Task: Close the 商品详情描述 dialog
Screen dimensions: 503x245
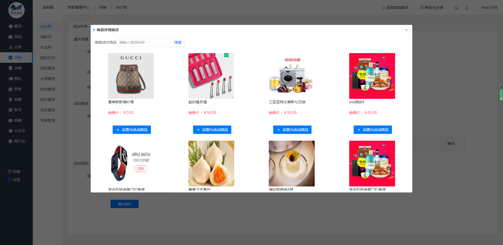Action: [x=406, y=30]
